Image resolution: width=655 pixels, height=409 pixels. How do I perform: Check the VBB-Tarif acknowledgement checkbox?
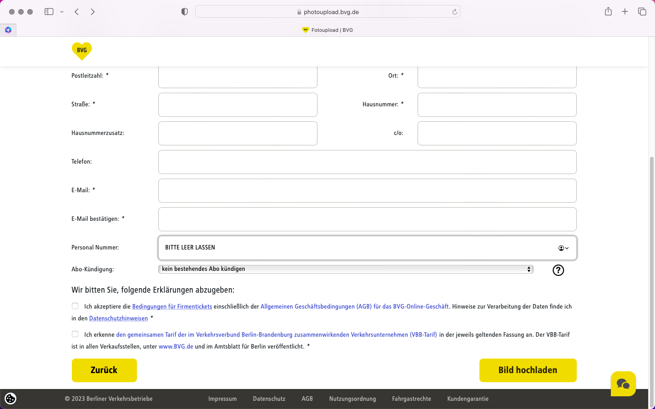(75, 334)
